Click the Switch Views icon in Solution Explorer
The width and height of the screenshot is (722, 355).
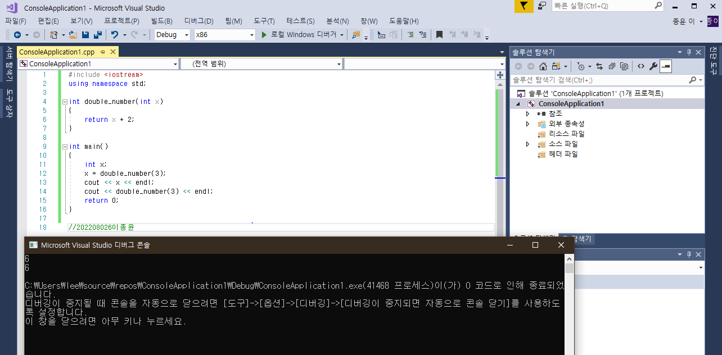[556, 66]
